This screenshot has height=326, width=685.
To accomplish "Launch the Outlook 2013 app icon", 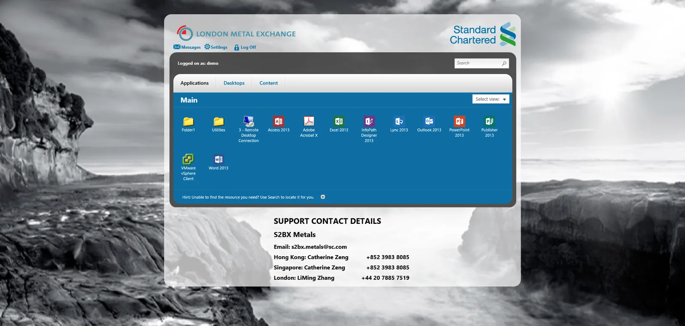I will [x=429, y=121].
